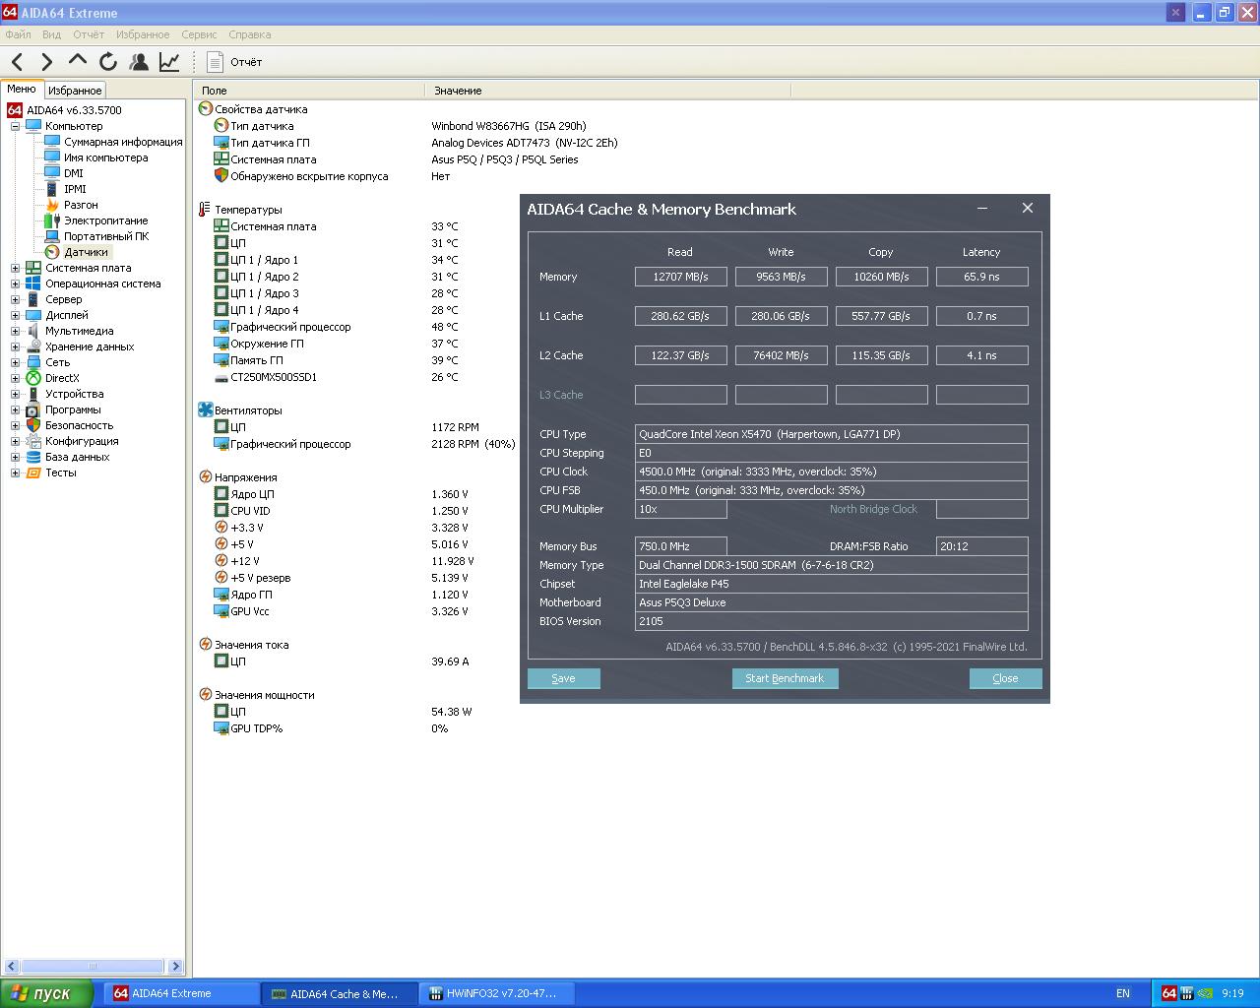Expand the Мультимедиа tree node
The width and height of the screenshot is (1260, 1008).
click(x=15, y=331)
